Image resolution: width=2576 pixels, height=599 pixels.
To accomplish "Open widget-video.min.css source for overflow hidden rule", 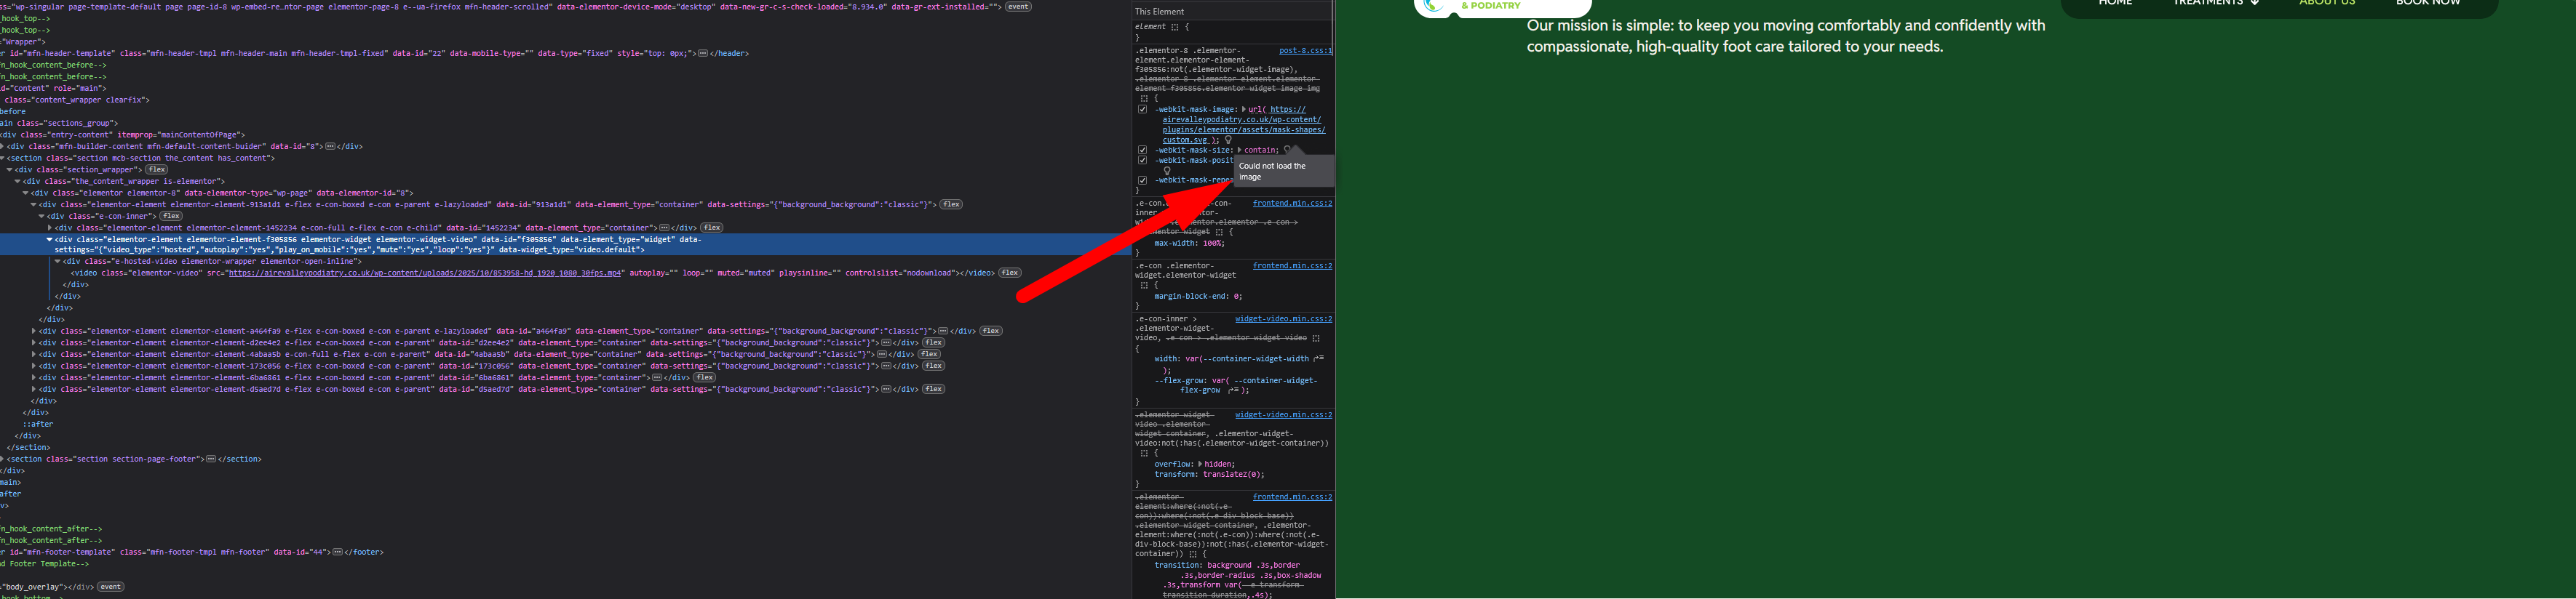I will [x=1283, y=415].
